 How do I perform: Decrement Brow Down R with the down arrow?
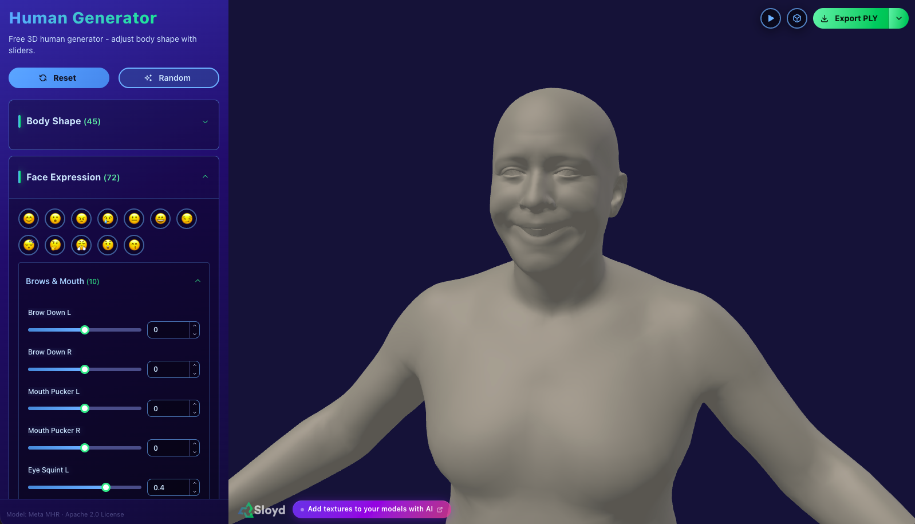coord(195,373)
